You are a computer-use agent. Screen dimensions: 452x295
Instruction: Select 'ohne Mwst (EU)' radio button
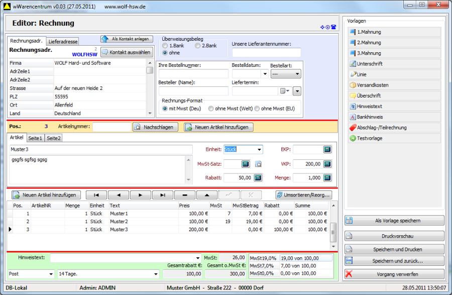257,109
